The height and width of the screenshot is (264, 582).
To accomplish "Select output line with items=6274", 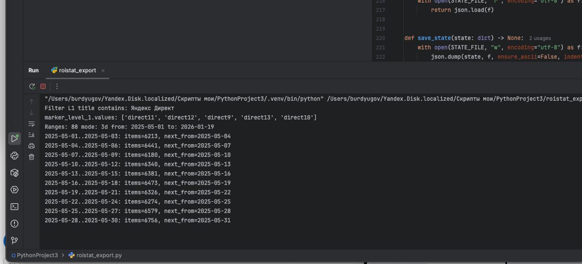I will 137,202.
